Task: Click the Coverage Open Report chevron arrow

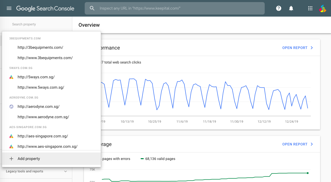Action: pos(312,144)
